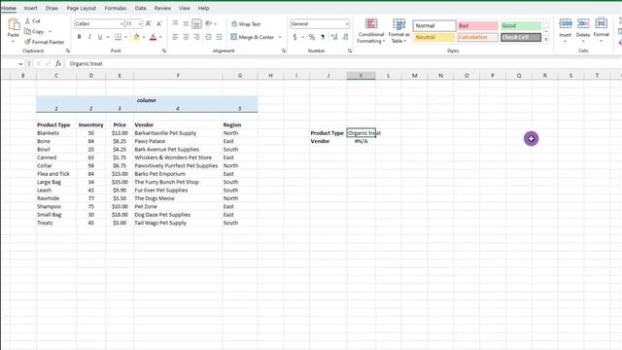Open the View tab

coord(185,8)
